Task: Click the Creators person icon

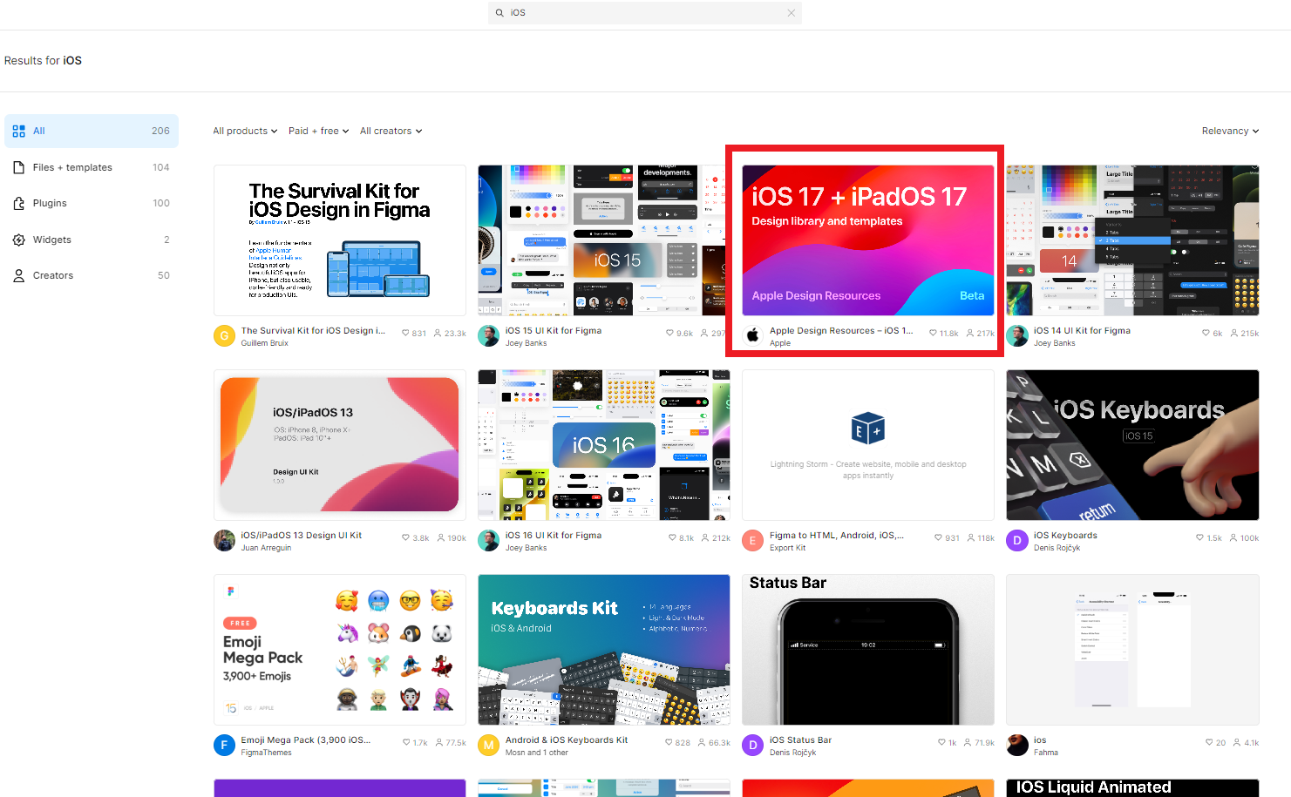Action: [19, 275]
